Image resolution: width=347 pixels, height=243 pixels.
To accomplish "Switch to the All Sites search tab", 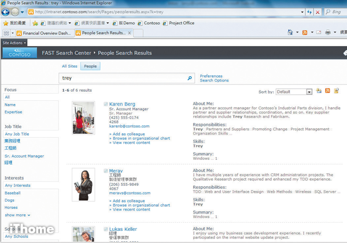I will [x=69, y=66].
